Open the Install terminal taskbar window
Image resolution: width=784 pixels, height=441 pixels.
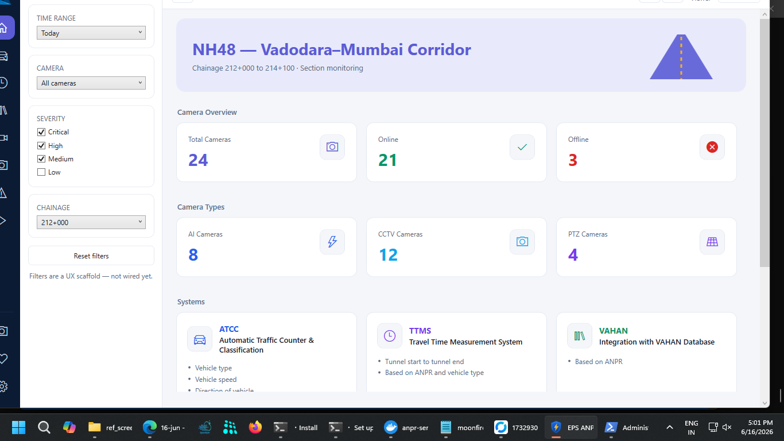click(x=295, y=427)
